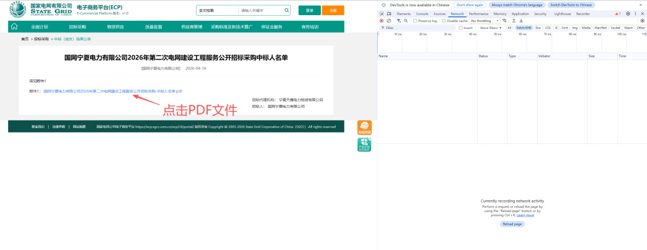The height and width of the screenshot is (250, 647).
Task: Go to the ECP home icon
Action: (x=15, y=27)
